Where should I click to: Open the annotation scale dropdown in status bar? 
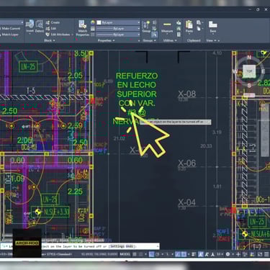[220, 254]
